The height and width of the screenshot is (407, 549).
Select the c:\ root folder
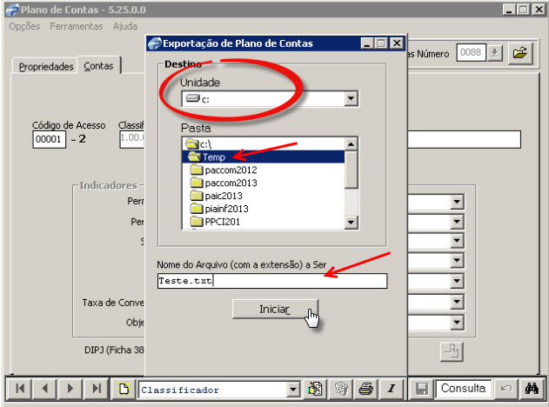click(264, 144)
